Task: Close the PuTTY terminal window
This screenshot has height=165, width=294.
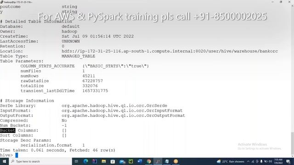Action: pyautogui.click(x=289, y=2)
